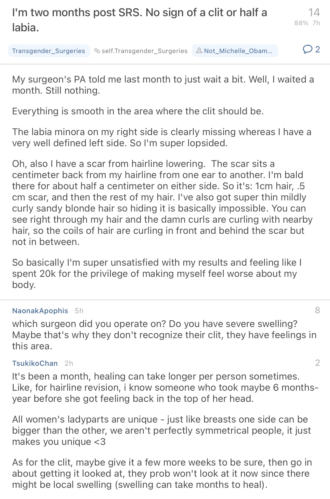The height and width of the screenshot is (499, 330).
Task: Click the 7h post age label
Action: [316, 23]
